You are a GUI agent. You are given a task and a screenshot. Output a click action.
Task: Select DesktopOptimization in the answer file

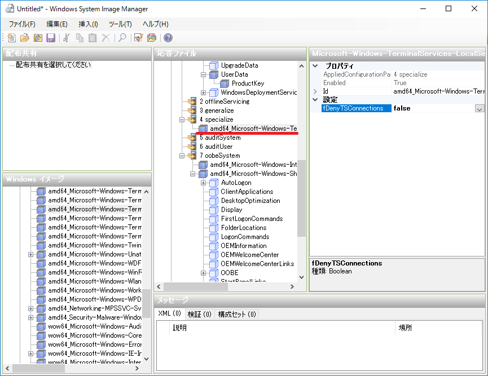tap(250, 201)
